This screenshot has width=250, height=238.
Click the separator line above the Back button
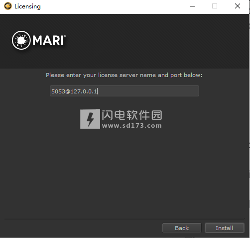click(124, 219)
